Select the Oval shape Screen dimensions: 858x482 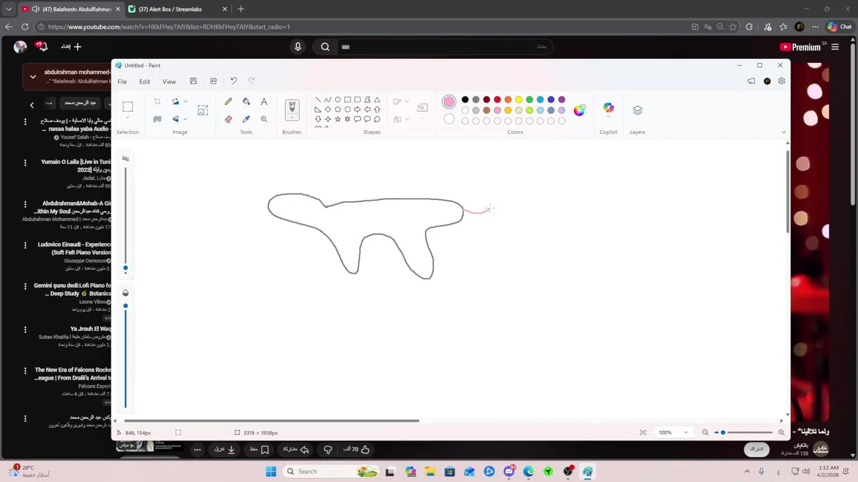pos(338,100)
